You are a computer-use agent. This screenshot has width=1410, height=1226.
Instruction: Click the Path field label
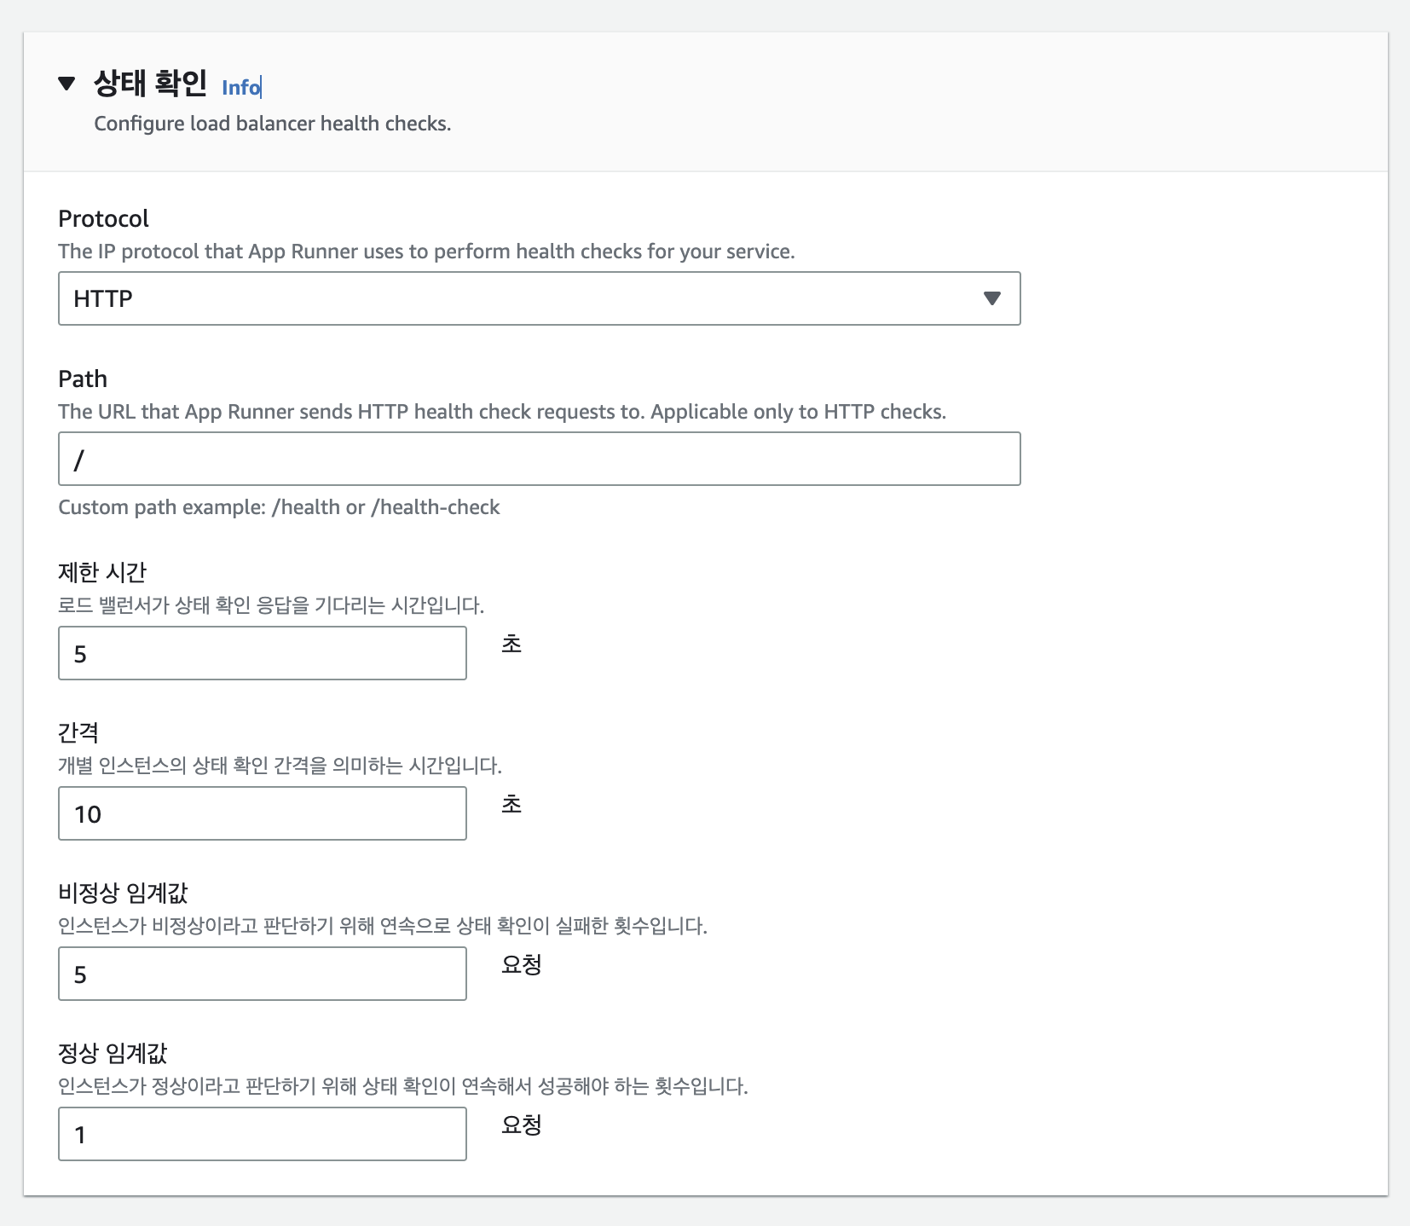[x=83, y=379]
